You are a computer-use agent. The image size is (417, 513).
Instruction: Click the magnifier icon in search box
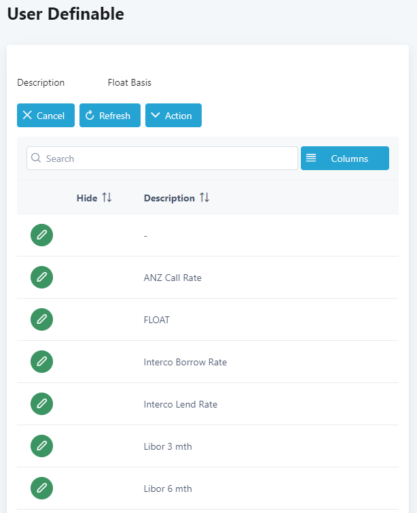(x=36, y=159)
